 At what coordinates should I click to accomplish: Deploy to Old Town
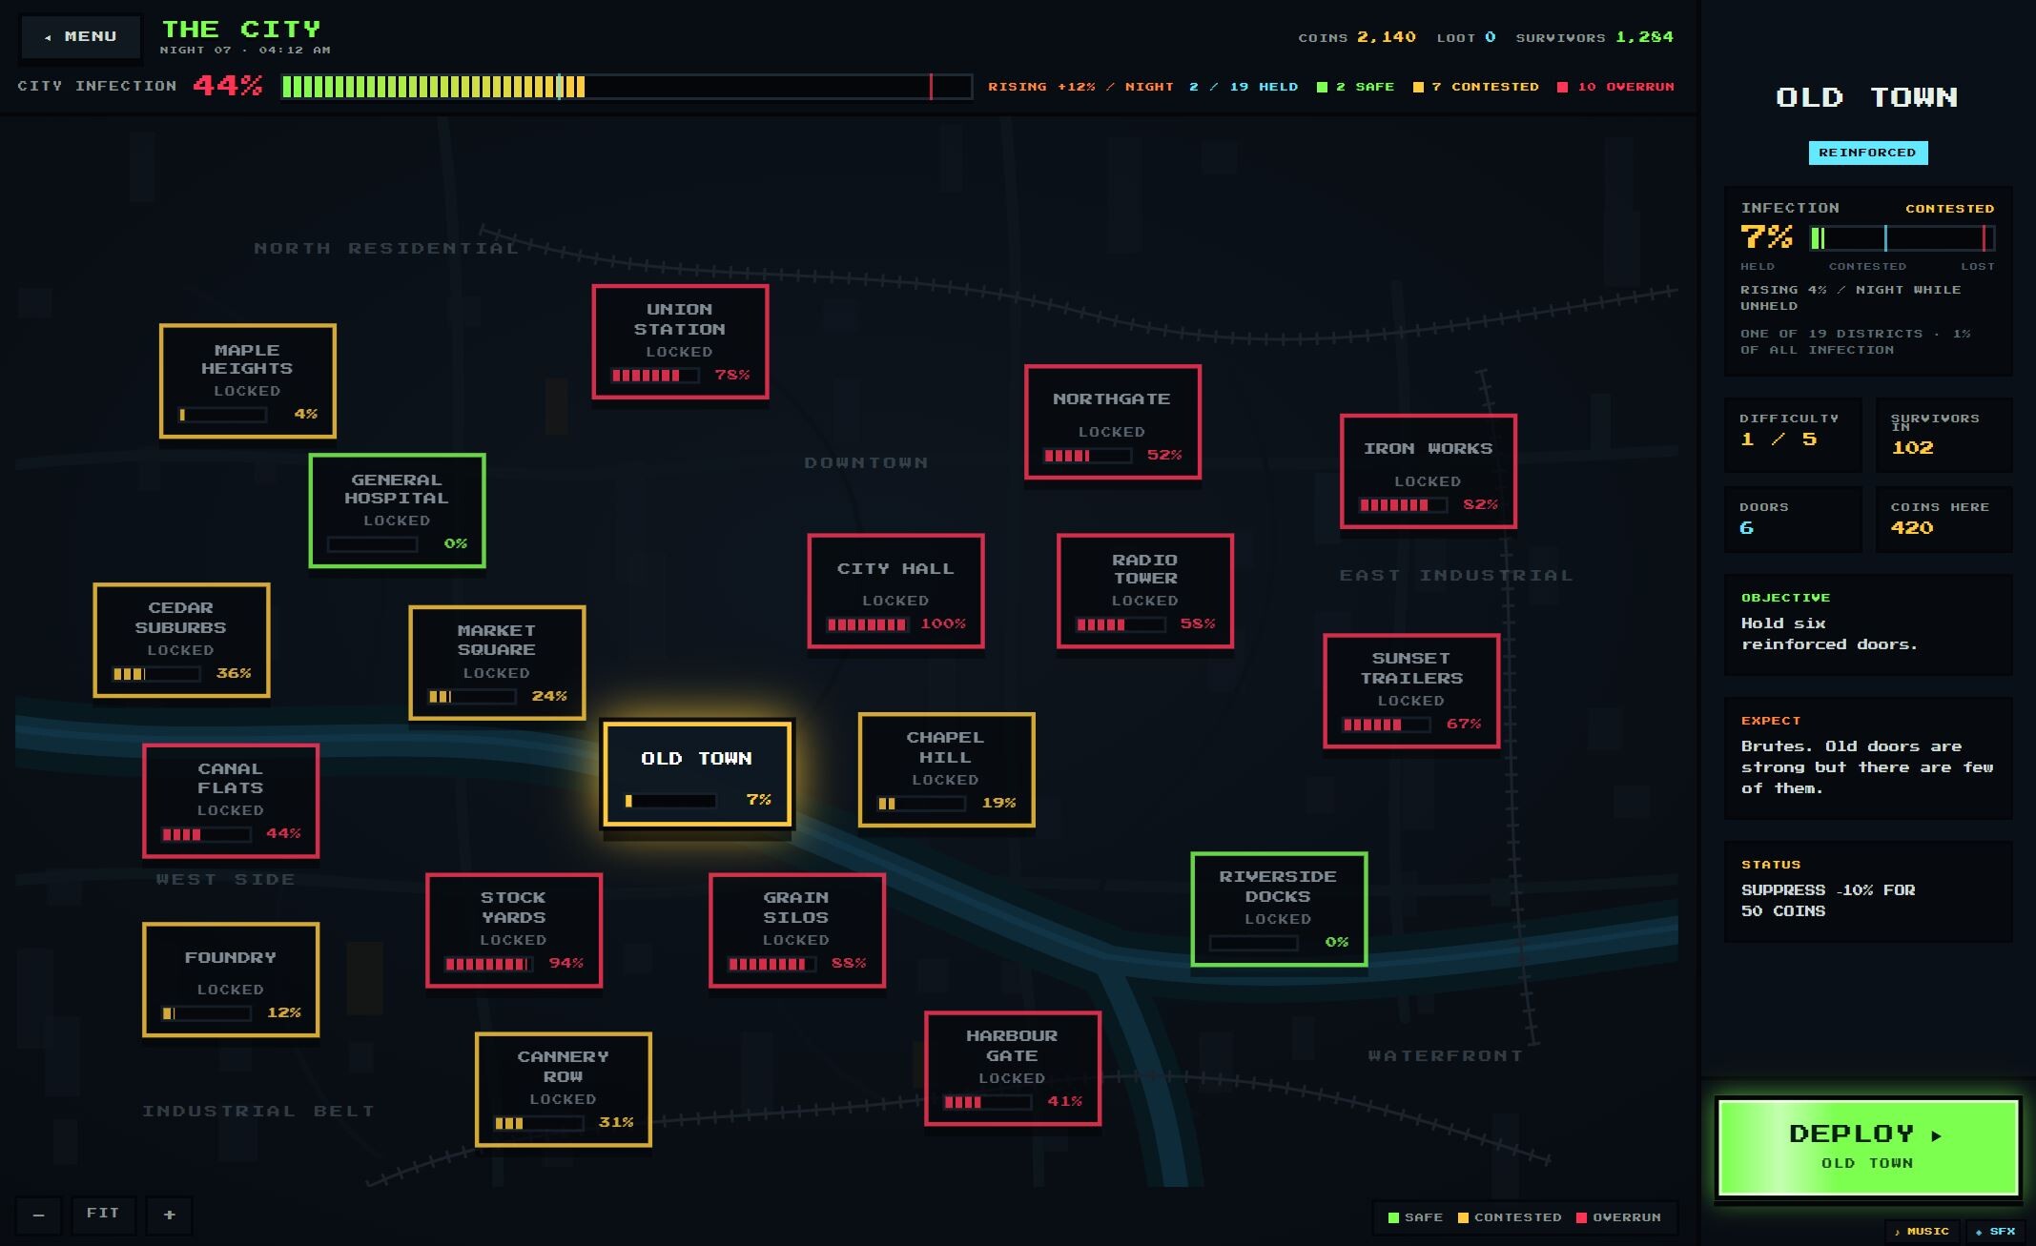point(1867,1147)
